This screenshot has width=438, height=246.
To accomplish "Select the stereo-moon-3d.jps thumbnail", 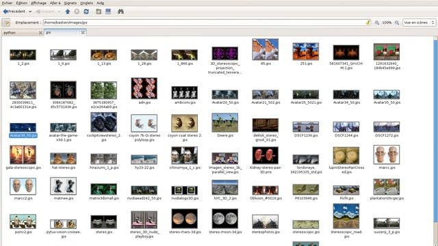I will (x=225, y=219).
